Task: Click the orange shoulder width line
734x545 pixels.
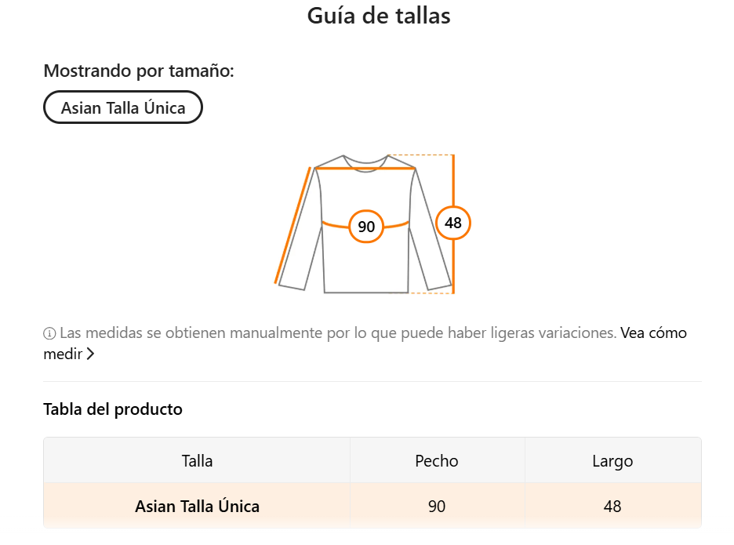Action: coord(365,168)
